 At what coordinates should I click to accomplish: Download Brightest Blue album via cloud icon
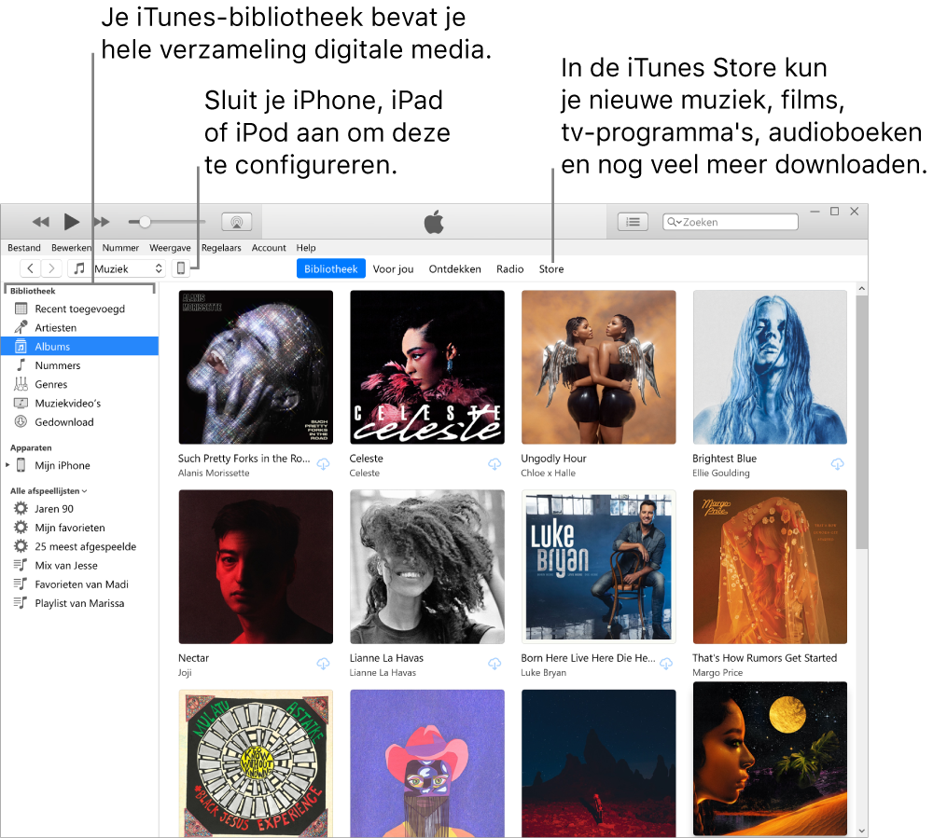(837, 463)
